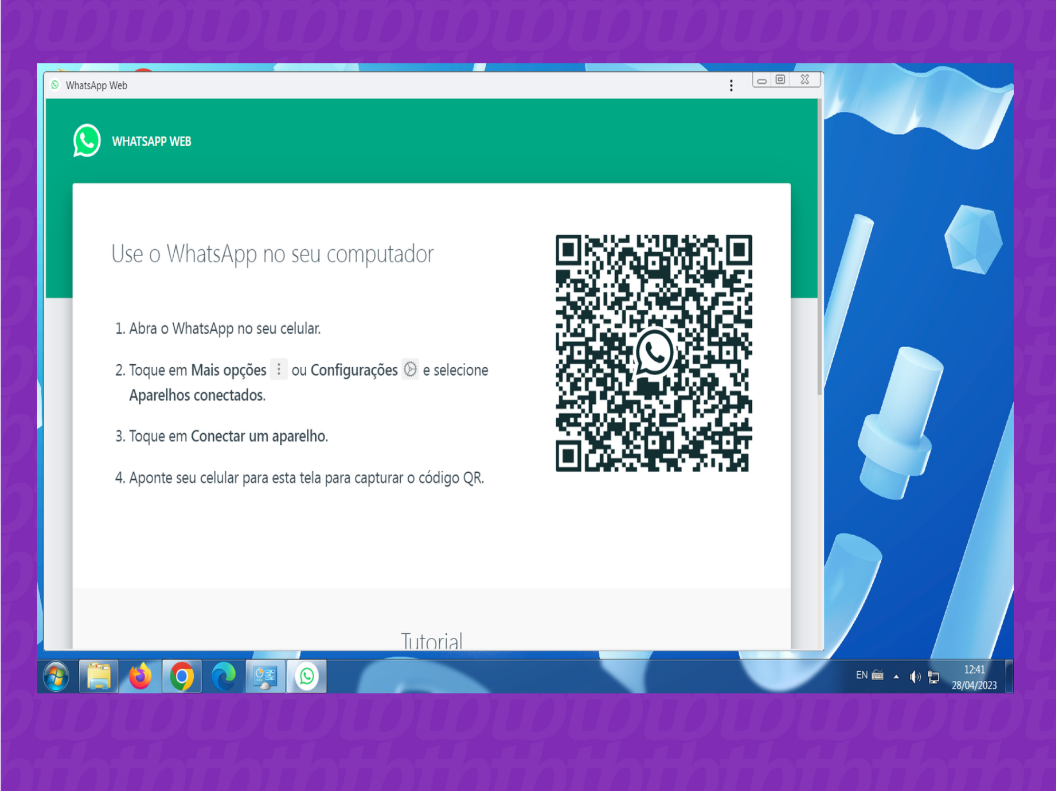
Task: Open the volume speaker icon in the tray
Action: pyautogui.click(x=915, y=676)
